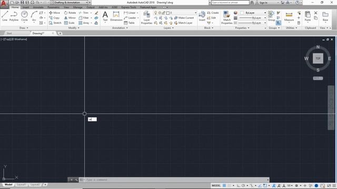Click Sign In
Viewport: 337px width, 189px height.
261,3
